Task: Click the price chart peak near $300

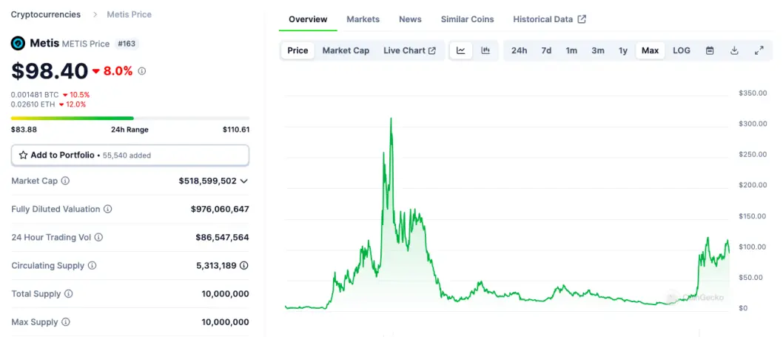Action: click(391, 120)
